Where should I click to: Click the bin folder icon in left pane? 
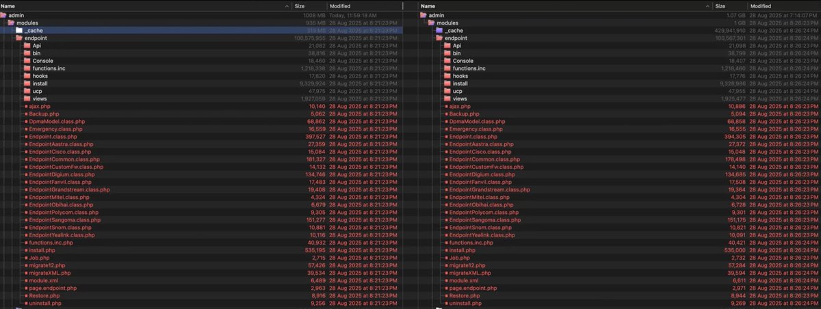click(27, 53)
